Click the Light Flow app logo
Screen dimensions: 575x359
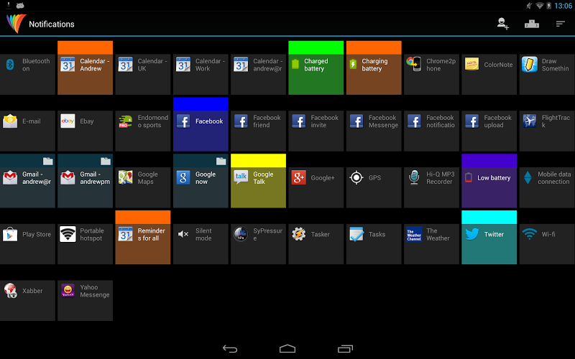coord(16,24)
